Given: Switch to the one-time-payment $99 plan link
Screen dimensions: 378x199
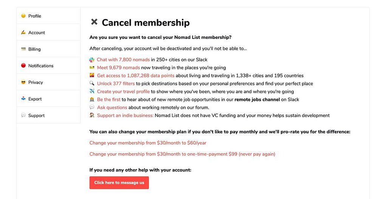Looking at the screenshot, I should coord(182,154).
